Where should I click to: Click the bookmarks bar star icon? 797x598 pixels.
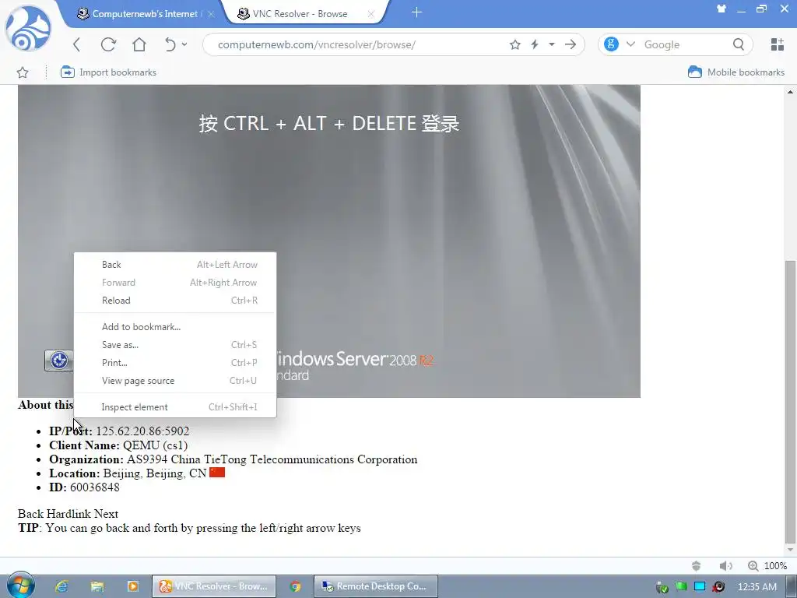coord(23,72)
